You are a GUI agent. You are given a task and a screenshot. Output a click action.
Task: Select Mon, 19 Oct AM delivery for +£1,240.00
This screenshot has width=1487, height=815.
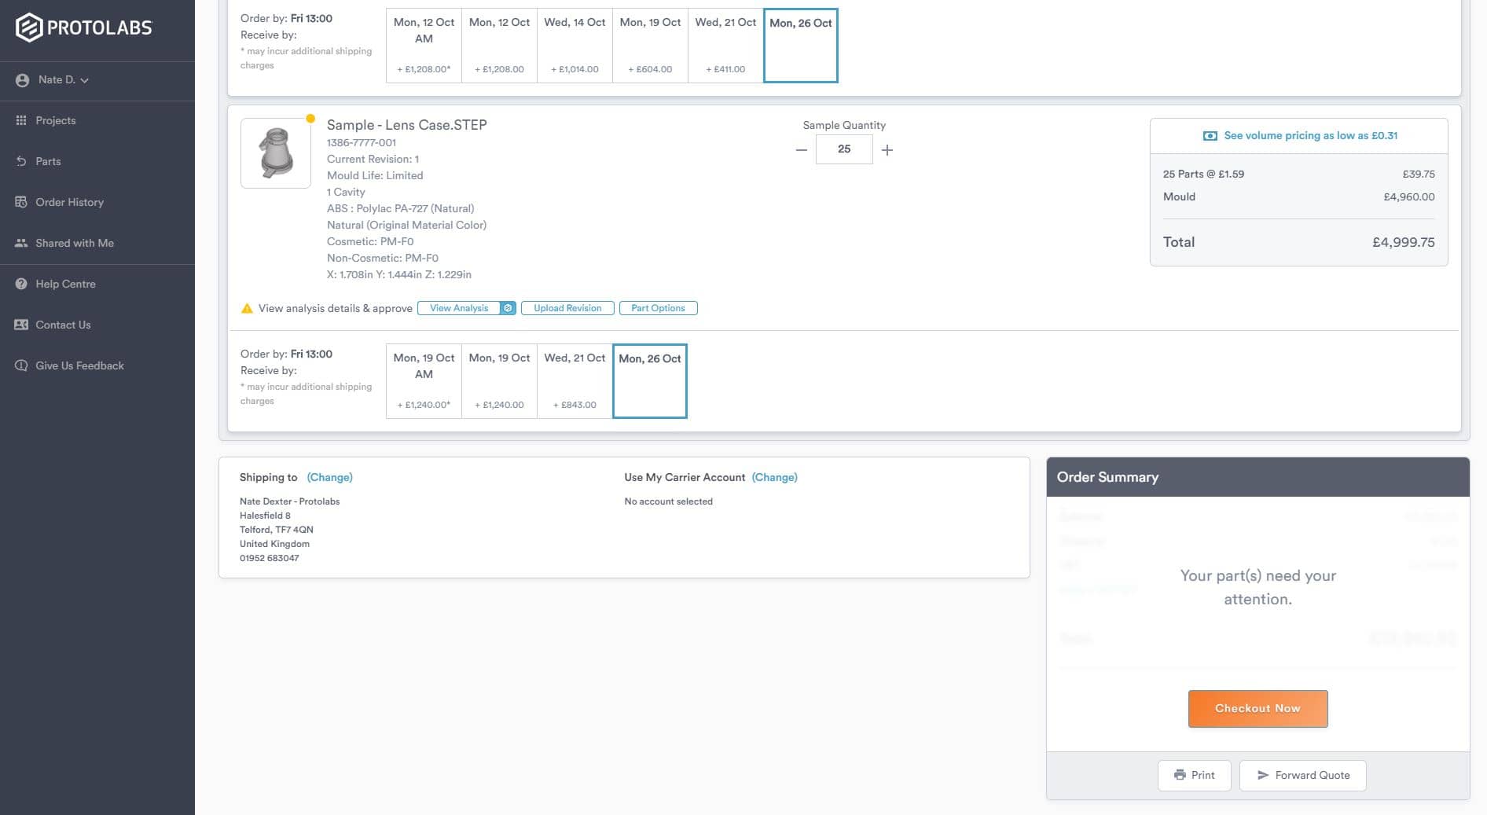(x=424, y=381)
